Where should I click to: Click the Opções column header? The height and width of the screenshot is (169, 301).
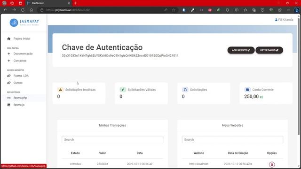tap(272, 153)
